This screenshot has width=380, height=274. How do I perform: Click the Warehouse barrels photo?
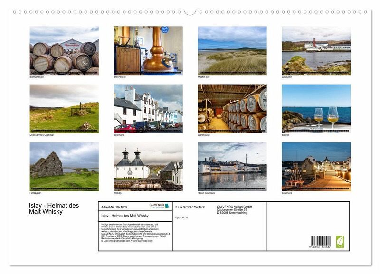pyautogui.click(x=232, y=109)
